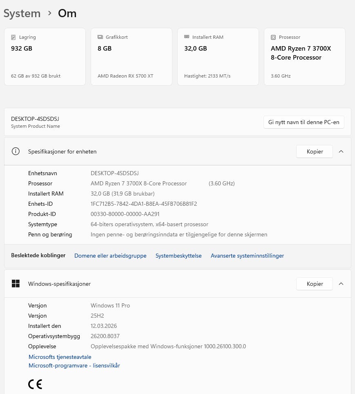The height and width of the screenshot is (394, 355).
Task: Open the AMD Ryzen 7 3700X processor card
Action: click(x=305, y=57)
